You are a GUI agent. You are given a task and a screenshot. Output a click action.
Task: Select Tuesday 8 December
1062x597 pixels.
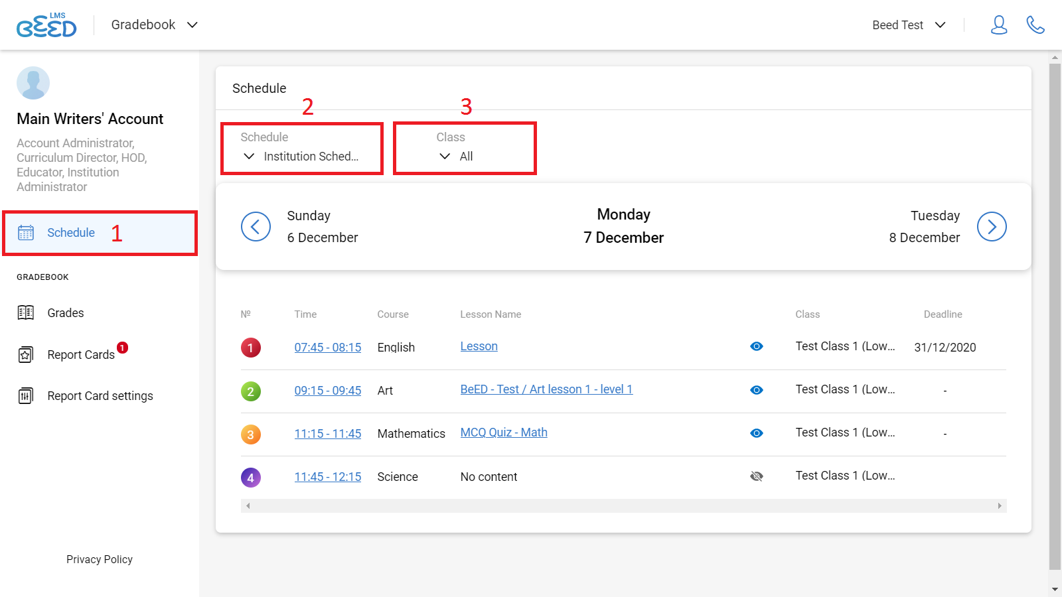tap(925, 227)
